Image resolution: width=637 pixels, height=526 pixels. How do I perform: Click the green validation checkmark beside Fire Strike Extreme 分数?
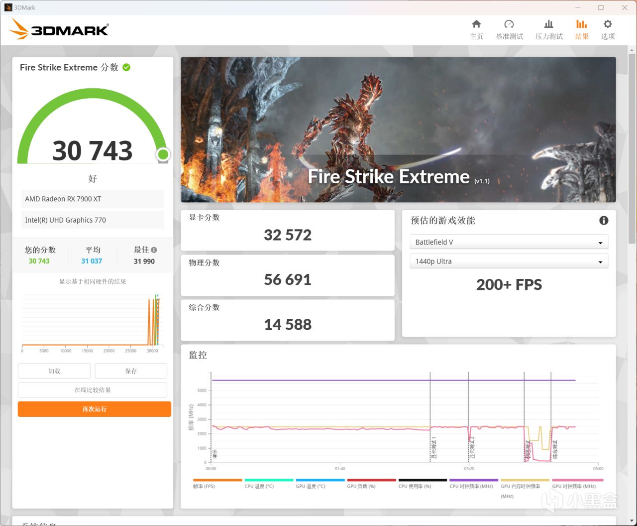tap(126, 67)
